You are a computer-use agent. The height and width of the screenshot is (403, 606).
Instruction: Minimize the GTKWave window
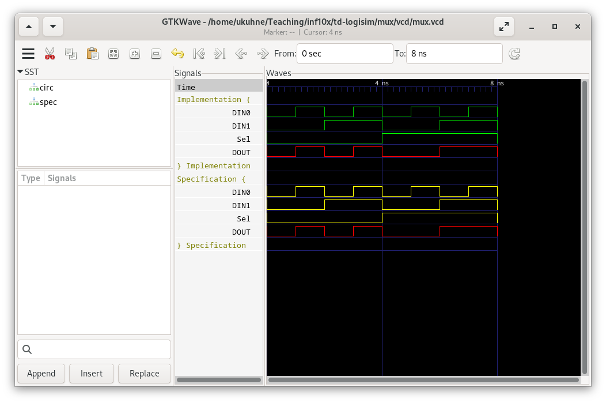pos(532,27)
